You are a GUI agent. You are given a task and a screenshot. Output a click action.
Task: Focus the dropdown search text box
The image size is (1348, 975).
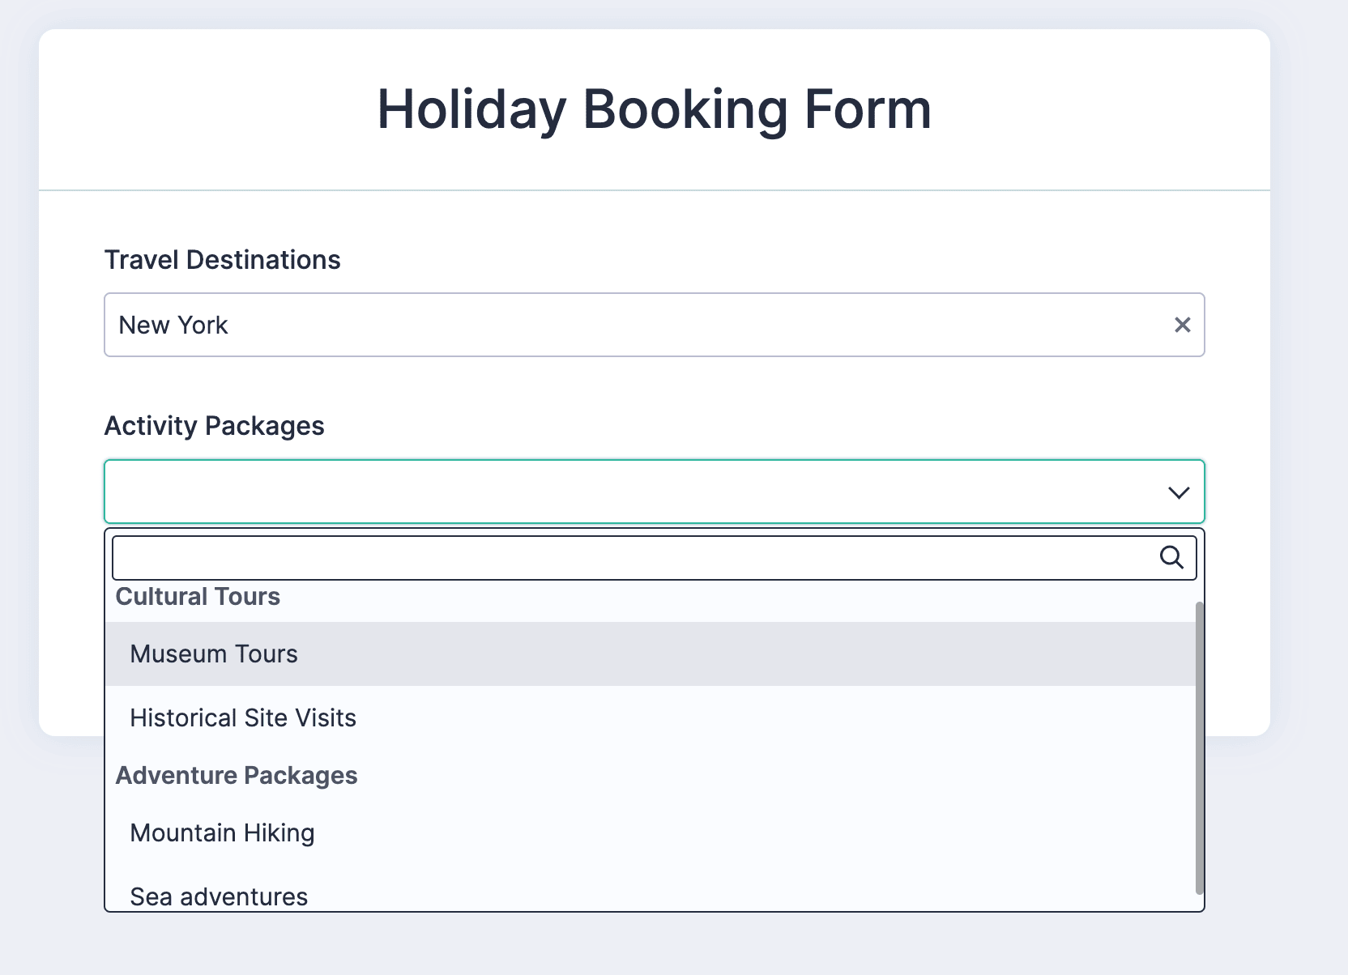click(632, 558)
